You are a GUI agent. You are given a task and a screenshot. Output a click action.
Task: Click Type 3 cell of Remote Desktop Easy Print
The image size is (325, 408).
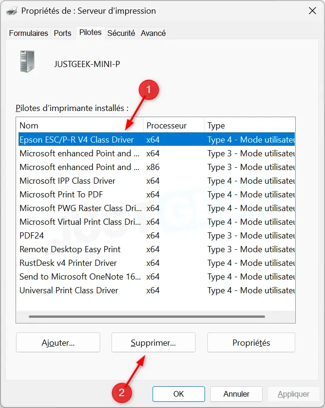point(251,249)
